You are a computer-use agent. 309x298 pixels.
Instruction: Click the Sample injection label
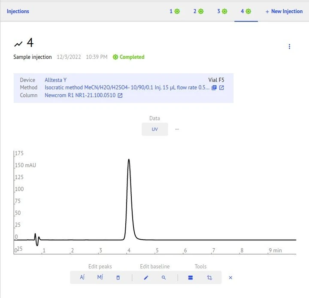pos(33,57)
